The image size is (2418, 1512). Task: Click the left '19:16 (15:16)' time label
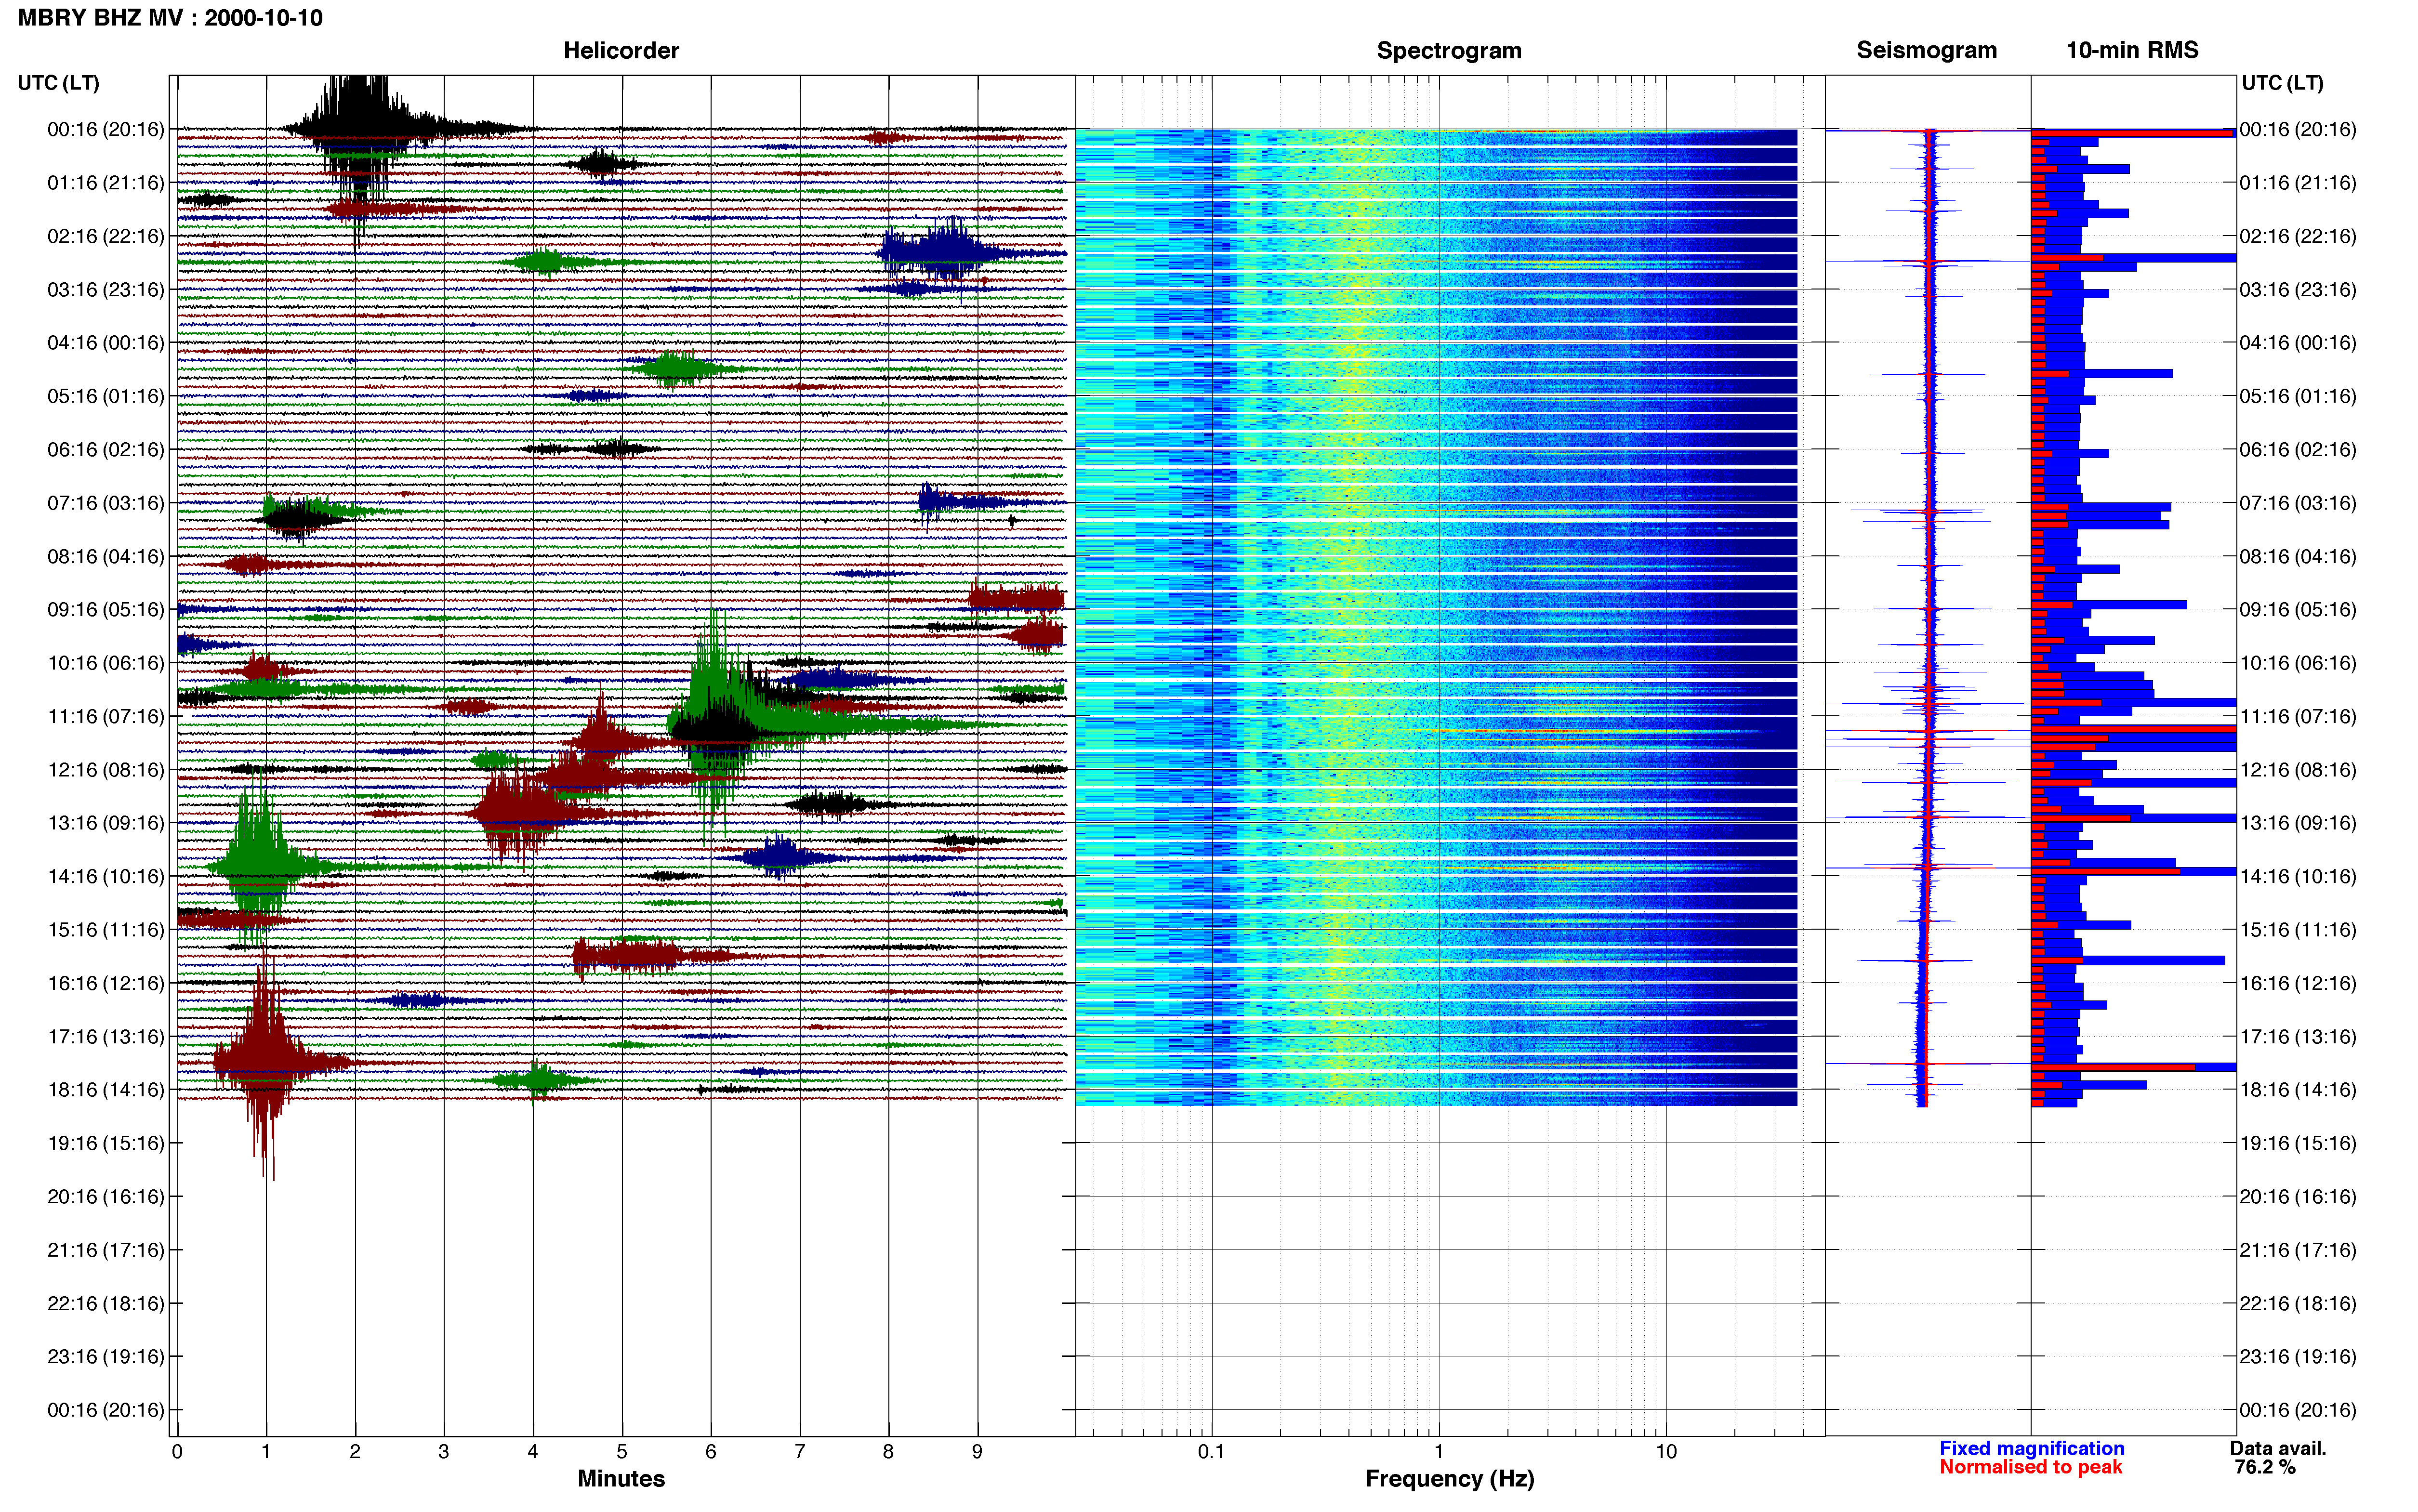[x=105, y=1143]
